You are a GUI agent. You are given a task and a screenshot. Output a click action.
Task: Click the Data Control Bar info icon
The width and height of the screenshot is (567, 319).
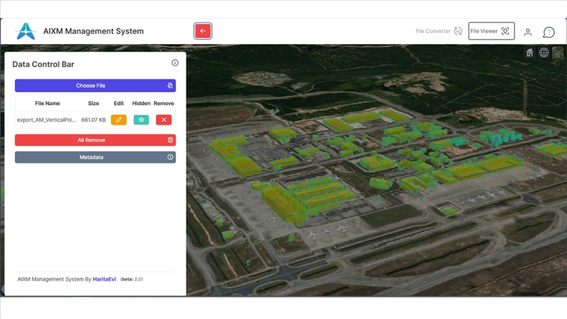[175, 63]
